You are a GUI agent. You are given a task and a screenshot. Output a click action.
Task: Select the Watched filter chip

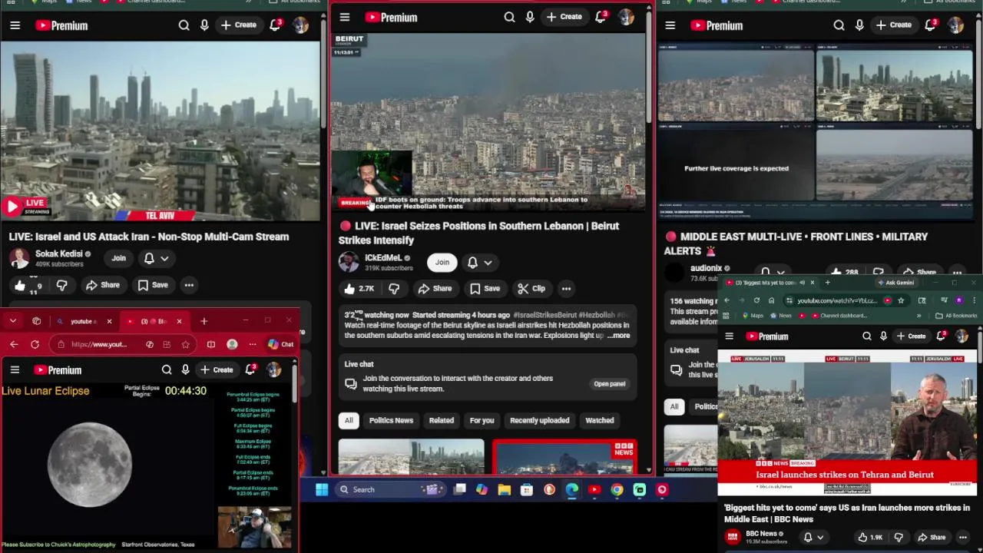600,420
